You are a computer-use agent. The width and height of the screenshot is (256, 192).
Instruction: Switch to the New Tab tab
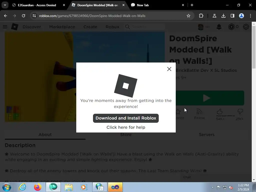pyautogui.click(x=143, y=5)
